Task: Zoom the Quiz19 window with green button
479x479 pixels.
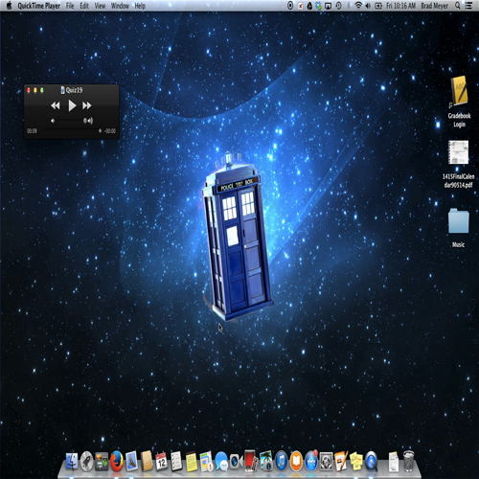Action: click(x=42, y=90)
